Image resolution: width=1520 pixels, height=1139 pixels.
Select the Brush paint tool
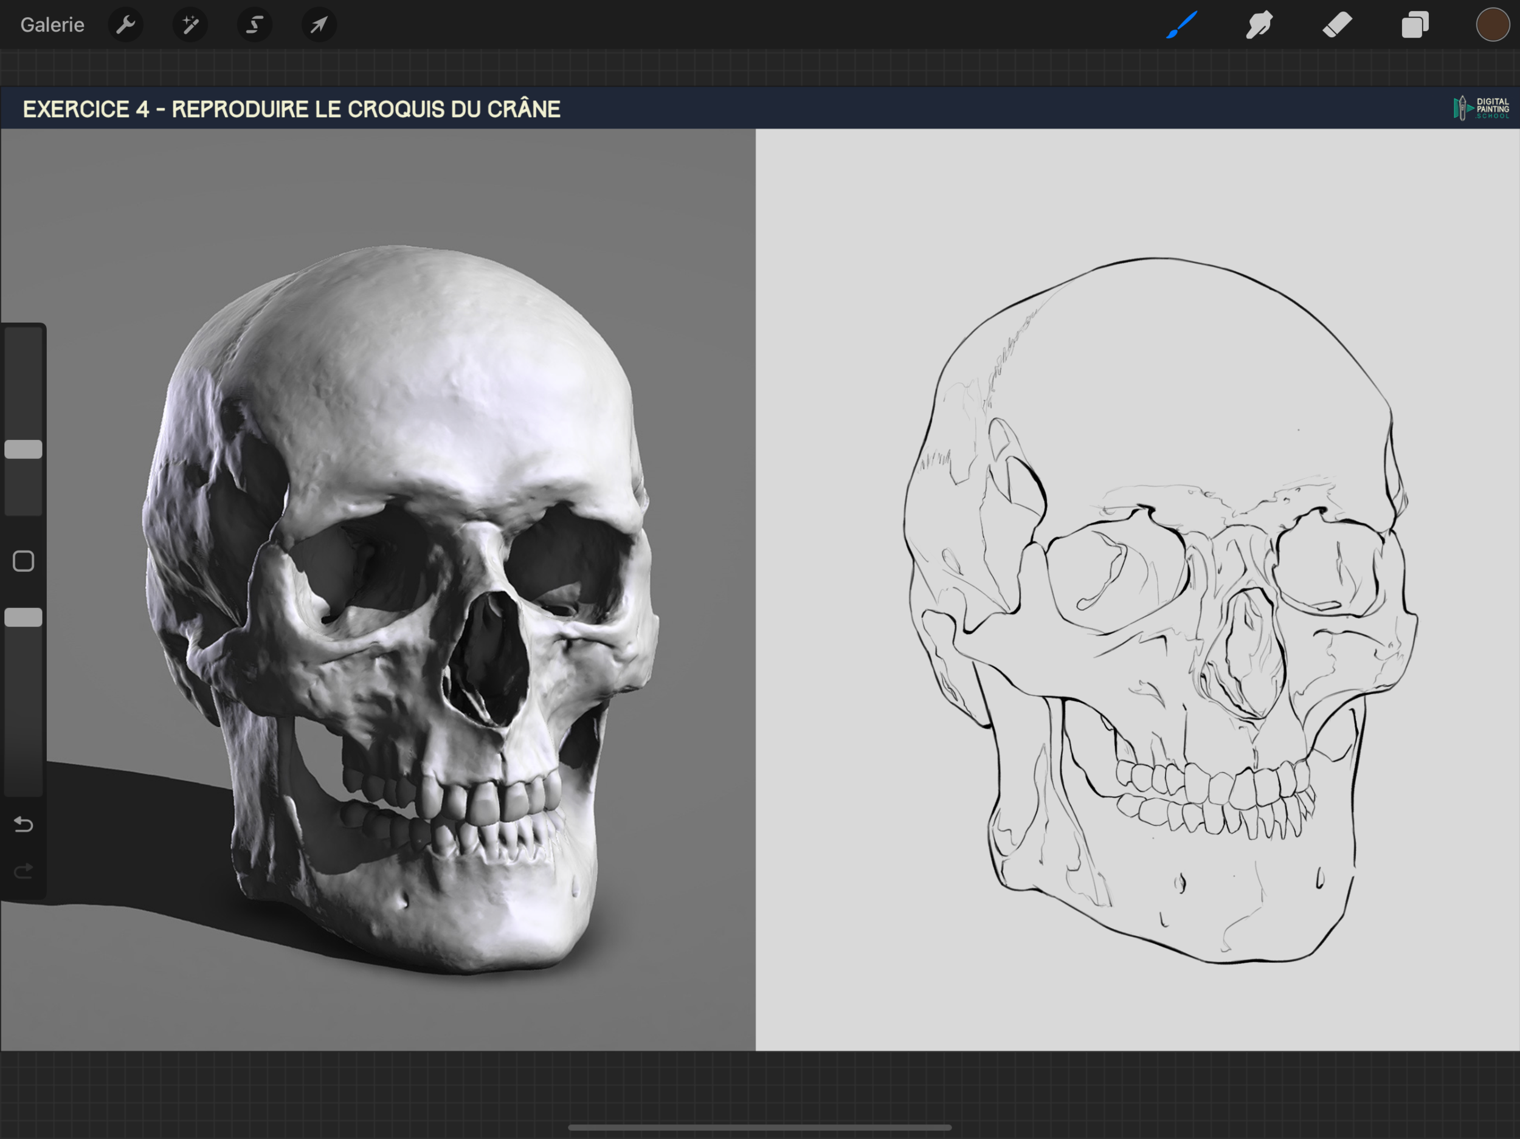point(1182,25)
